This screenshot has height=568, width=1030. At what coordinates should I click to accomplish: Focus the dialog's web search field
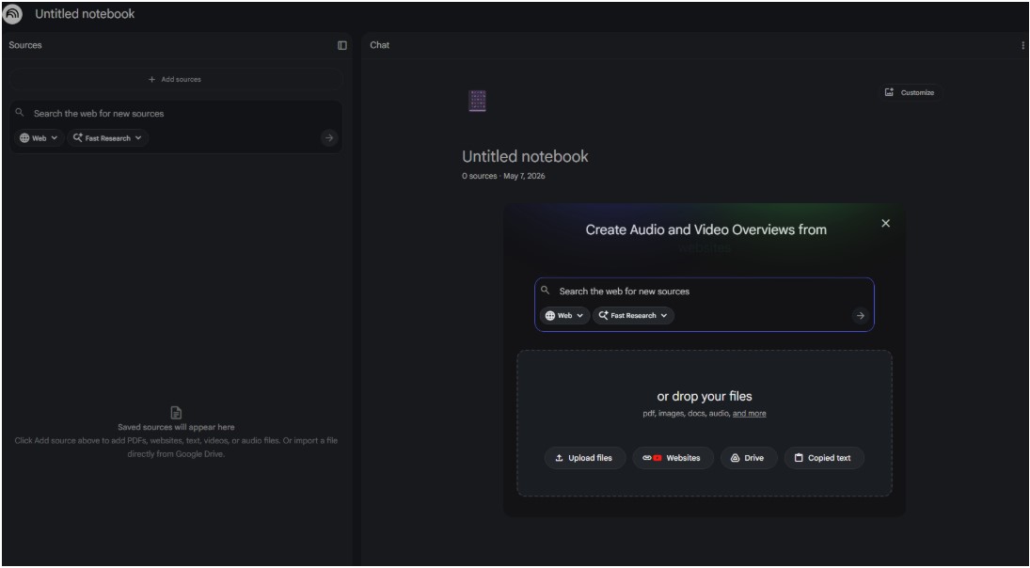click(703, 291)
